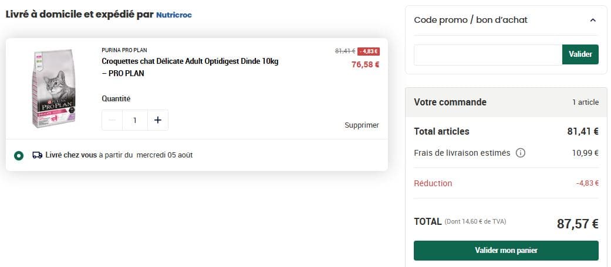The width and height of the screenshot is (611, 267).
Task: Click the 76,58 € discounted price
Action: [365, 64]
